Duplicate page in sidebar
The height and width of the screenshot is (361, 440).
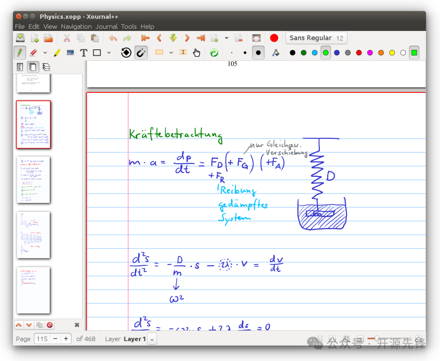(x=39, y=325)
